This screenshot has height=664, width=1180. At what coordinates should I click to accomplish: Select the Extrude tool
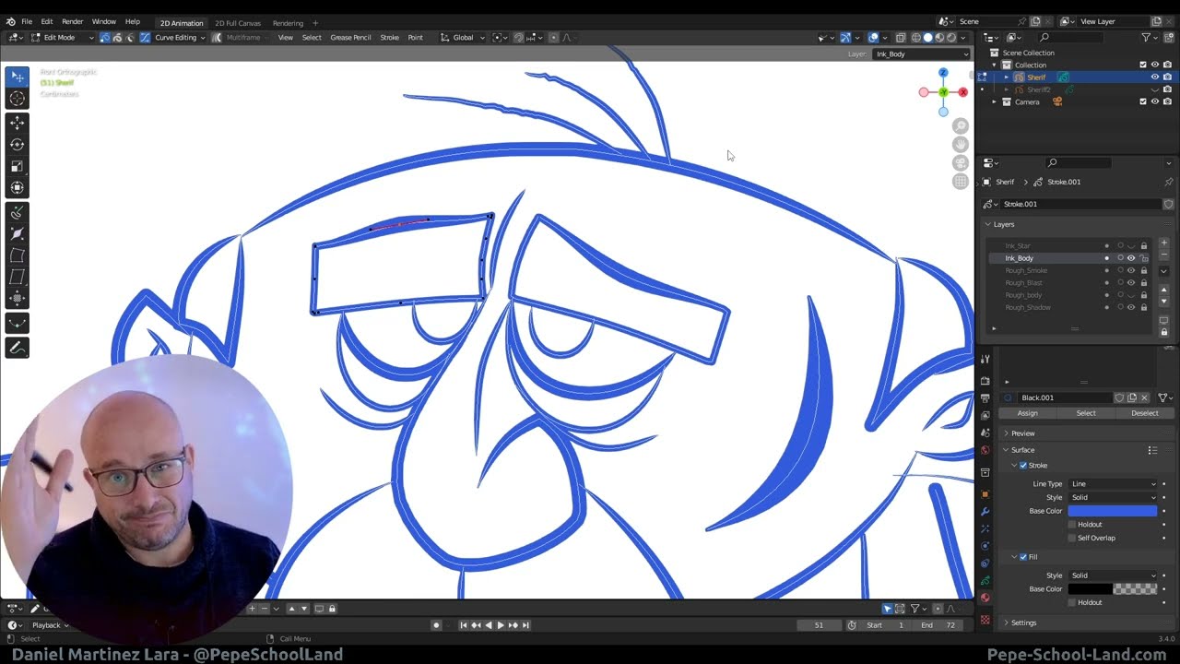(18, 212)
